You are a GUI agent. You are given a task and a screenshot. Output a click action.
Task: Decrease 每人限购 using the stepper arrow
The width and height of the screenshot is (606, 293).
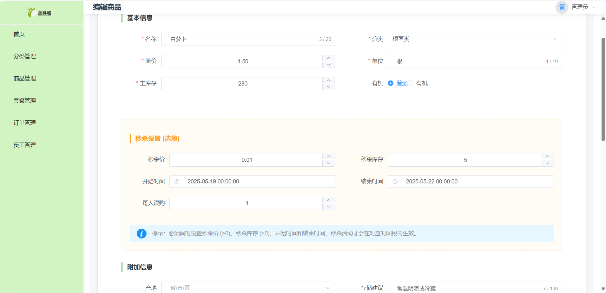pos(329,207)
